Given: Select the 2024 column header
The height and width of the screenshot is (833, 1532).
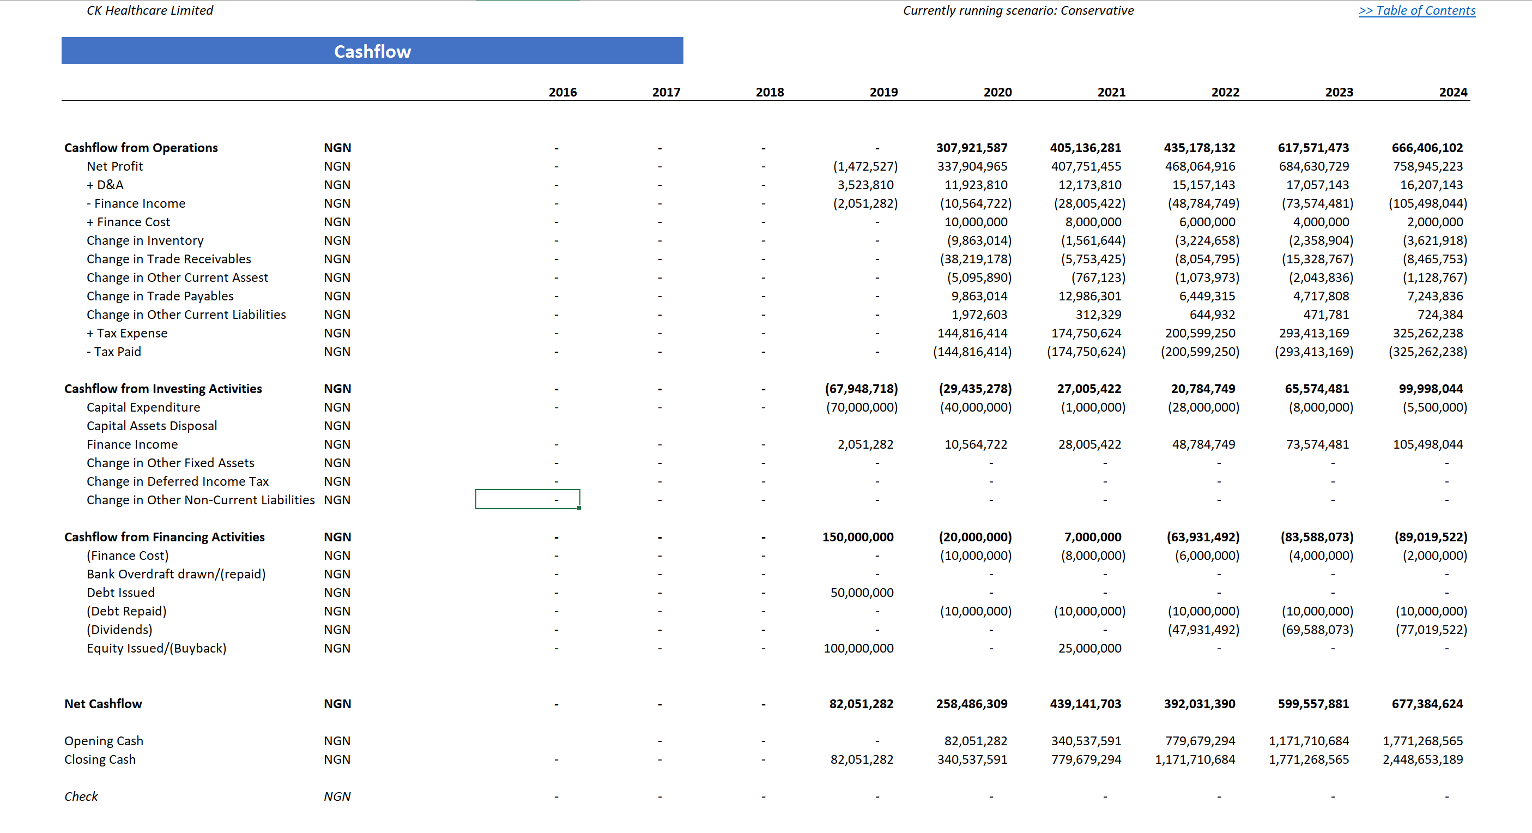Looking at the screenshot, I should tap(1453, 92).
